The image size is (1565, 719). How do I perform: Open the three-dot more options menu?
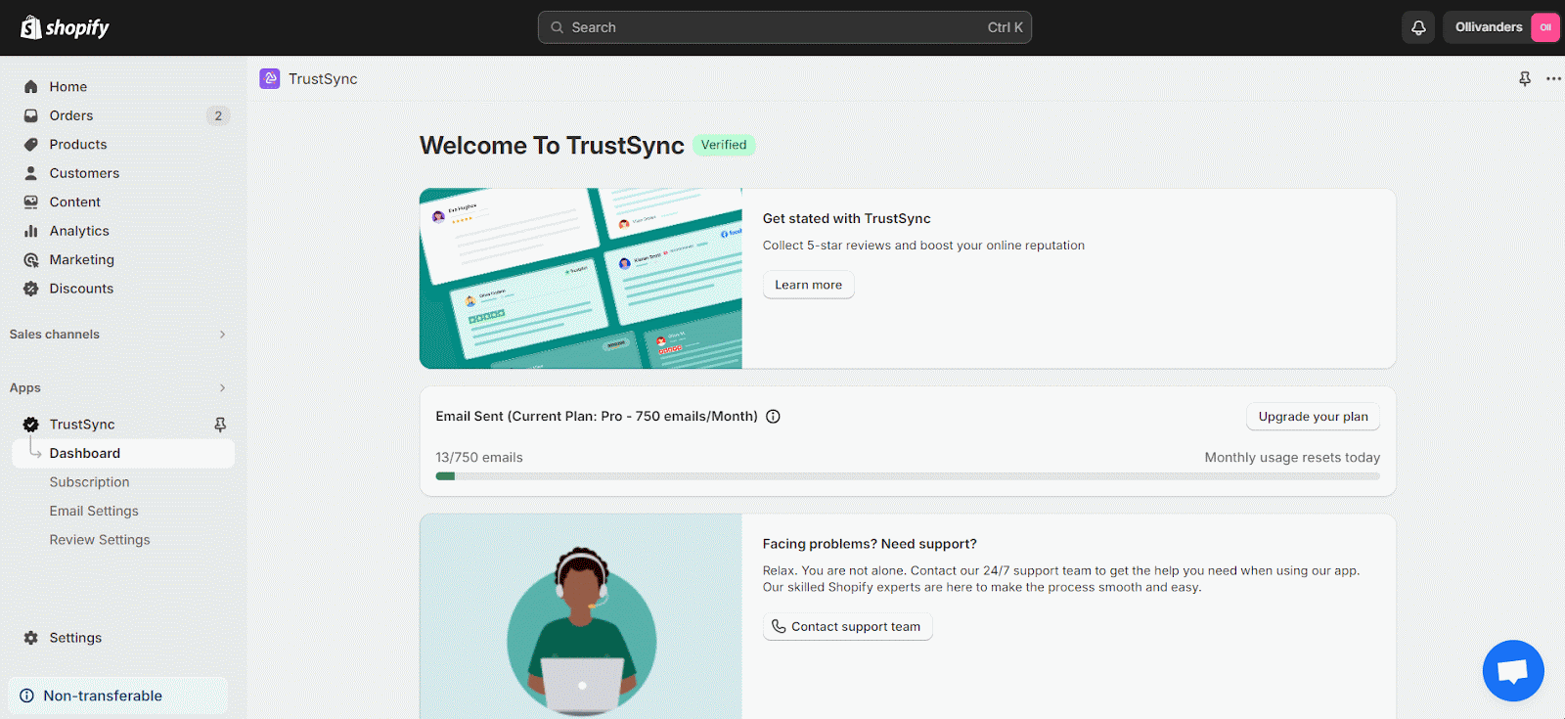pyautogui.click(x=1553, y=79)
